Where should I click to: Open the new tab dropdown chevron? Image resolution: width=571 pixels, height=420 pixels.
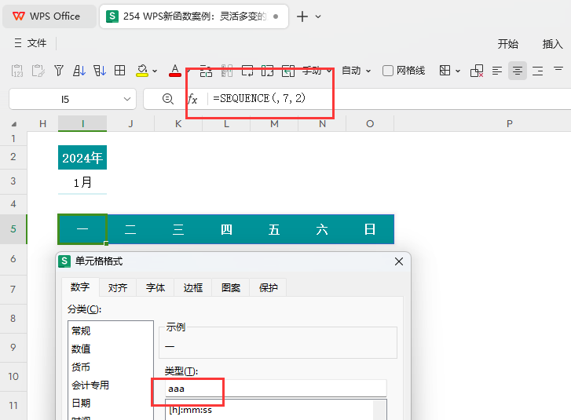318,16
